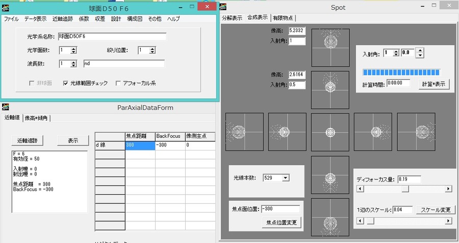Switch to the 像高*傾角 tab
Screen dimensions: 459x243
pos(36,118)
